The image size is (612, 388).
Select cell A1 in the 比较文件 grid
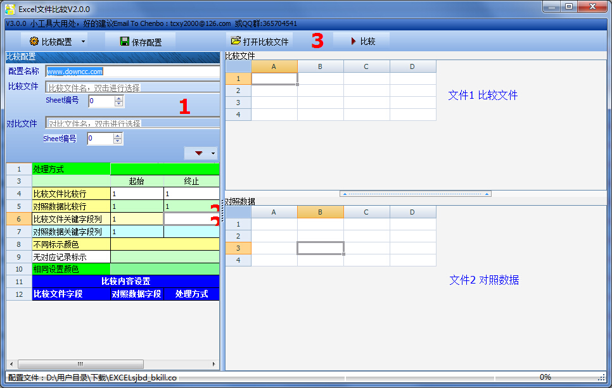tap(274, 78)
